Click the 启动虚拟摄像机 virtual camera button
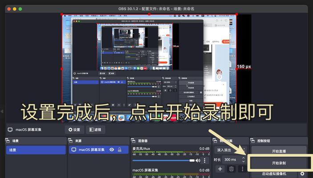This screenshot has width=313, height=178. pyautogui.click(x=274, y=174)
